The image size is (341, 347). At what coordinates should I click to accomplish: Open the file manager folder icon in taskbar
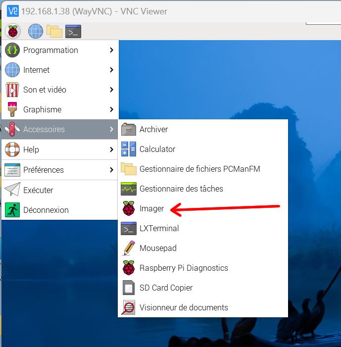point(54,31)
